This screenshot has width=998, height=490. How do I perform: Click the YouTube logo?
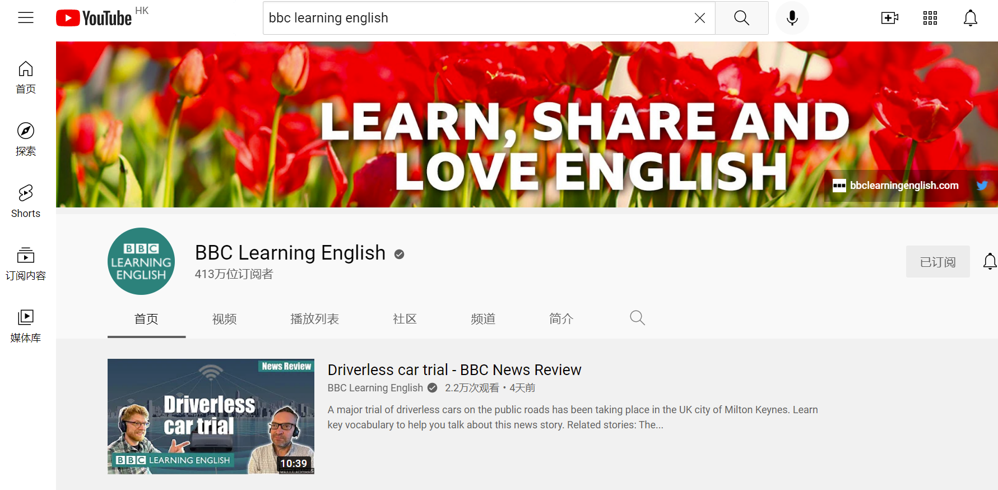[94, 18]
